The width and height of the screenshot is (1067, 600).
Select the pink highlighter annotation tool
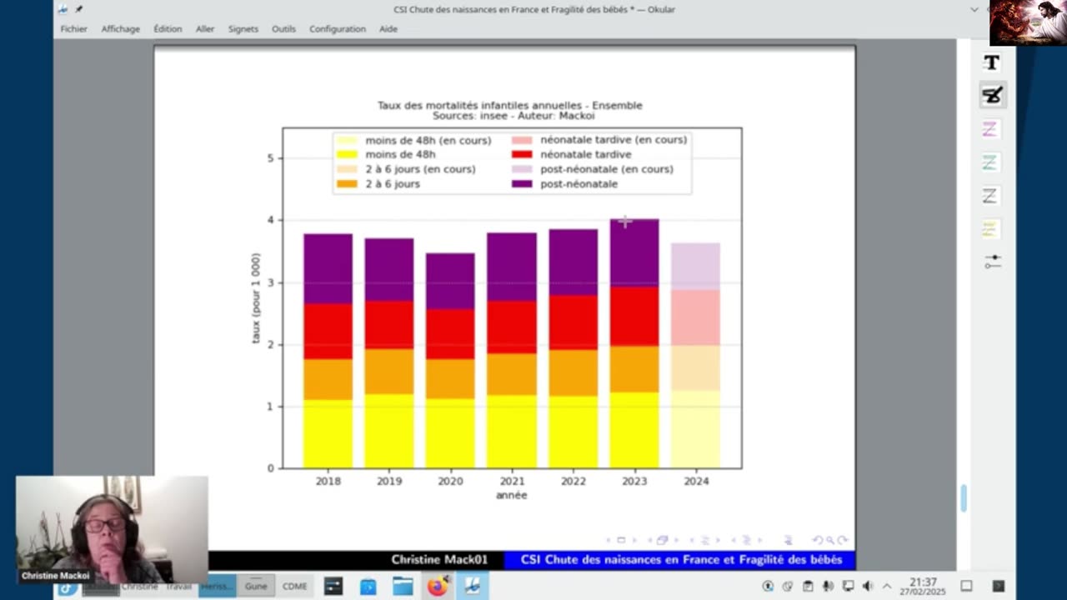[x=989, y=129]
